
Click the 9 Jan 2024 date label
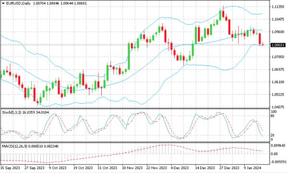click(252, 168)
